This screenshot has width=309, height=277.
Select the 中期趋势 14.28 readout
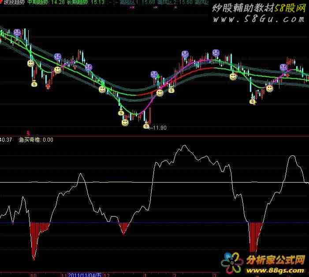pyautogui.click(x=46, y=2)
